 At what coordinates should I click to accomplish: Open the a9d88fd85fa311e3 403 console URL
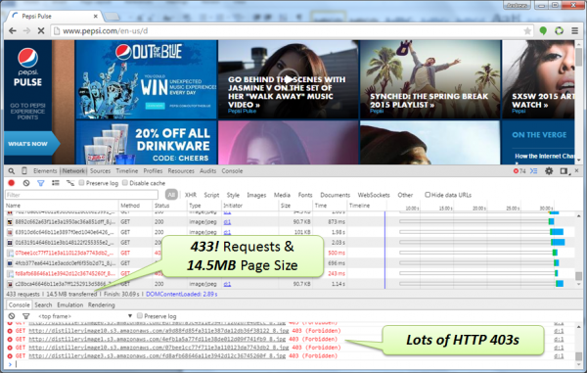tap(158, 331)
